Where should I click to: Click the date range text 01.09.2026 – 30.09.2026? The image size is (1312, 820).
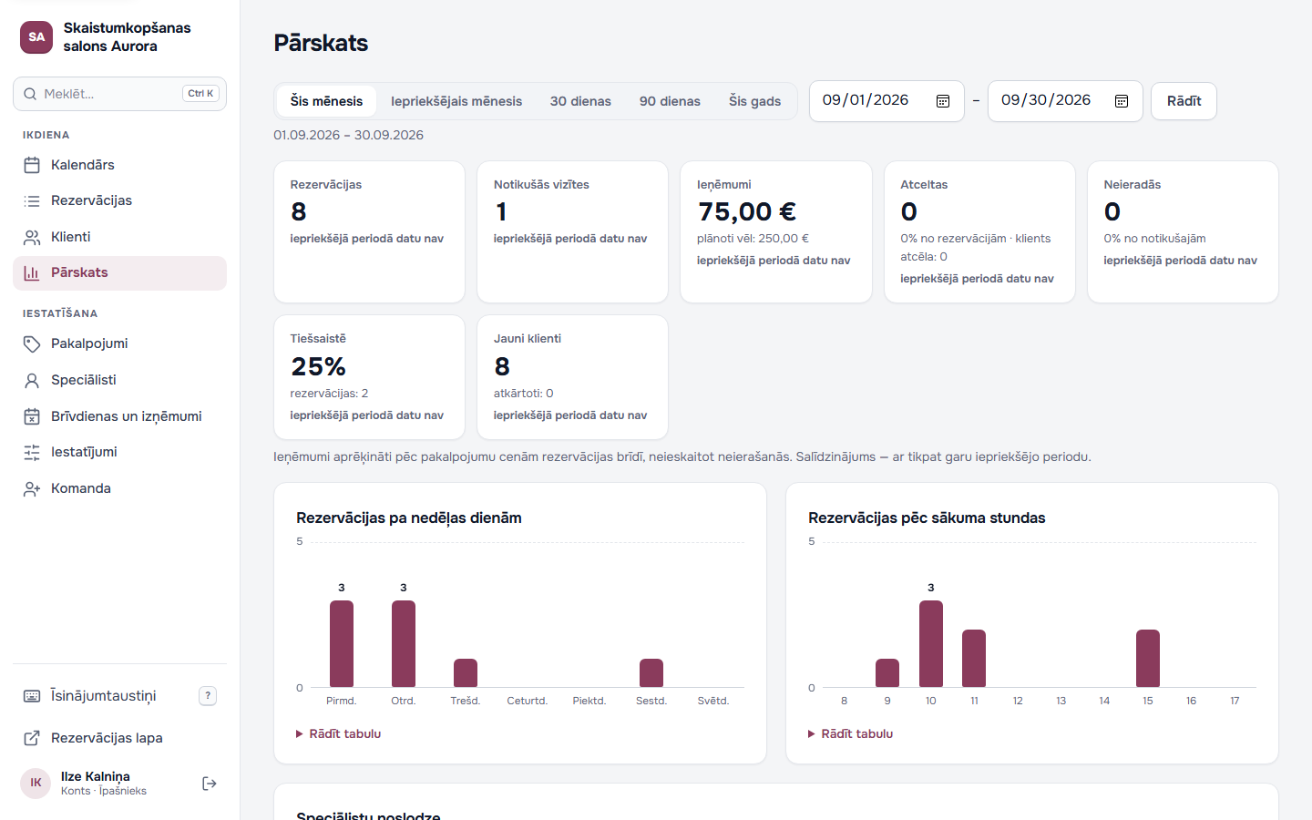[x=349, y=135]
